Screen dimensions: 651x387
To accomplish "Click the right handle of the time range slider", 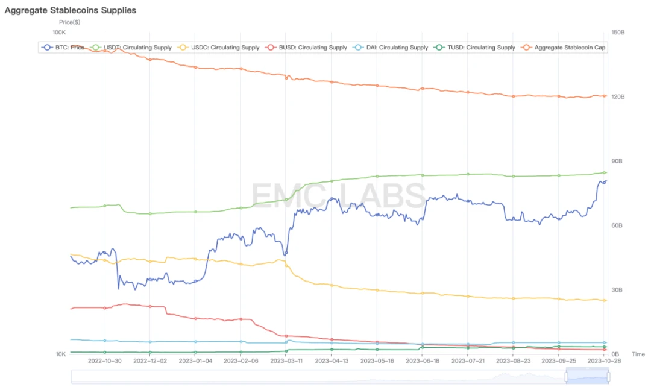I will click(608, 377).
